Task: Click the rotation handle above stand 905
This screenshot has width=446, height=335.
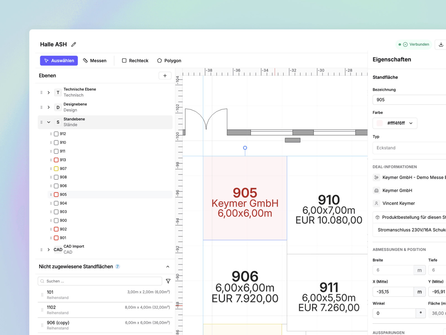Action: click(245, 148)
